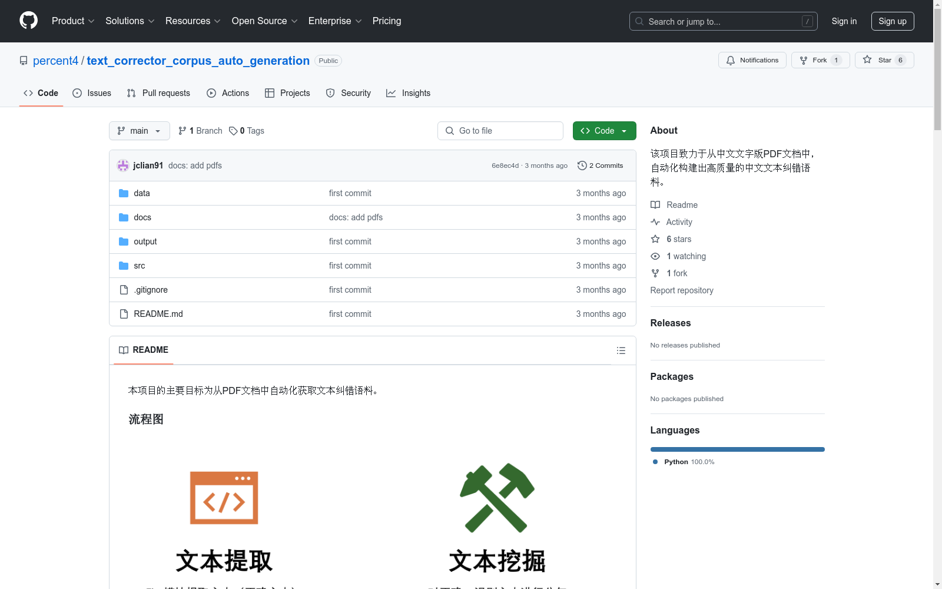Image resolution: width=942 pixels, height=589 pixels.
Task: Open percent4 owner profile link
Action: (x=55, y=61)
